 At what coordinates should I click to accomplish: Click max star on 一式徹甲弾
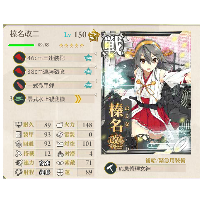88,85
